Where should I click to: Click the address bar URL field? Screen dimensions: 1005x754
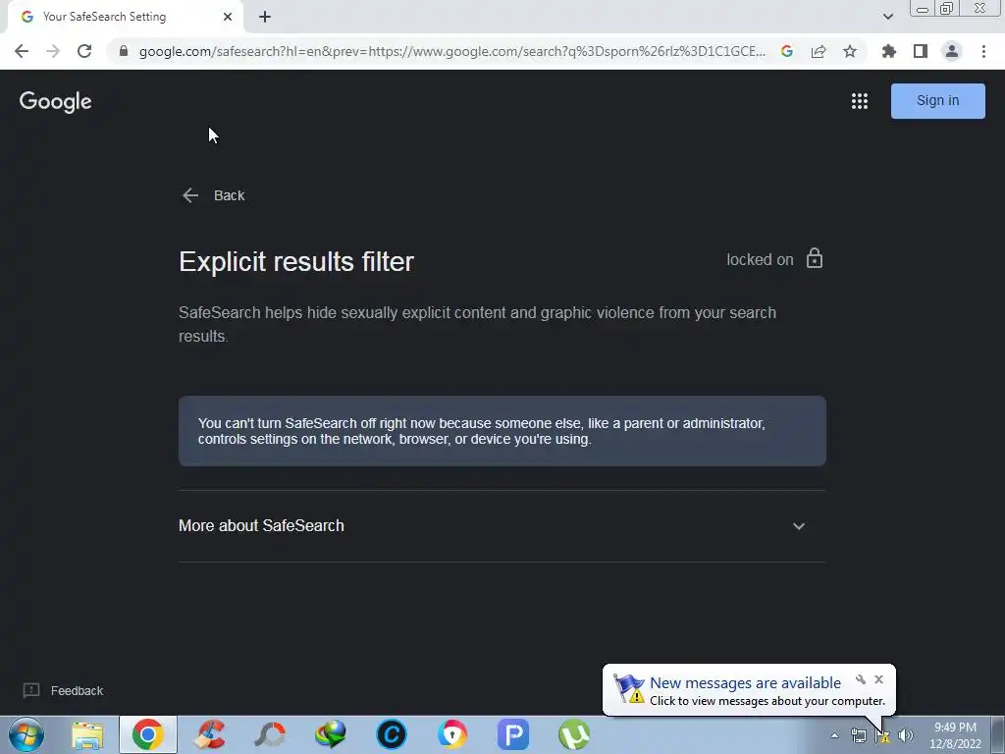451,51
